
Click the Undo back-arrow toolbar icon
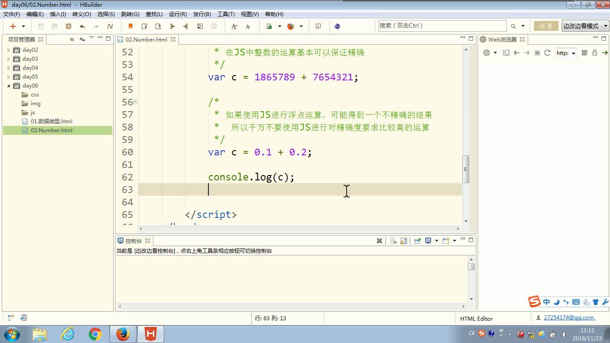point(82,26)
